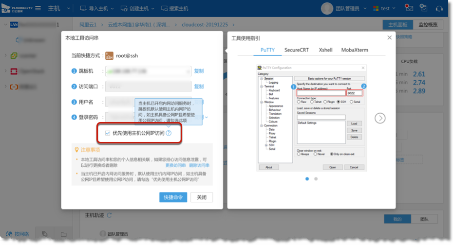Click the PuTTY configuration guide image
This screenshot has height=245, width=453.
(311, 118)
